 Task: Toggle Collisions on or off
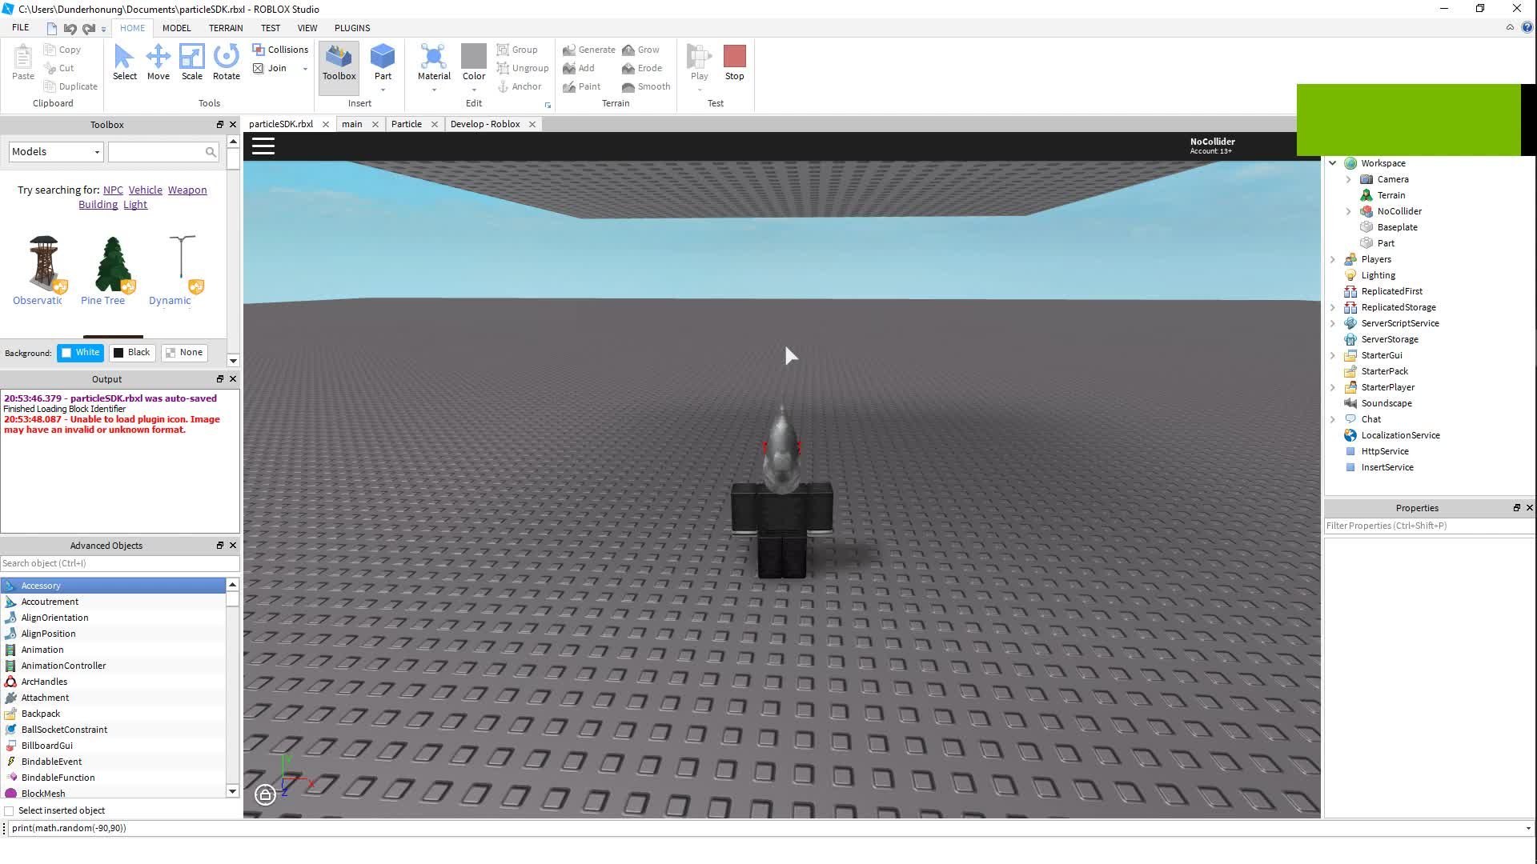(x=279, y=49)
